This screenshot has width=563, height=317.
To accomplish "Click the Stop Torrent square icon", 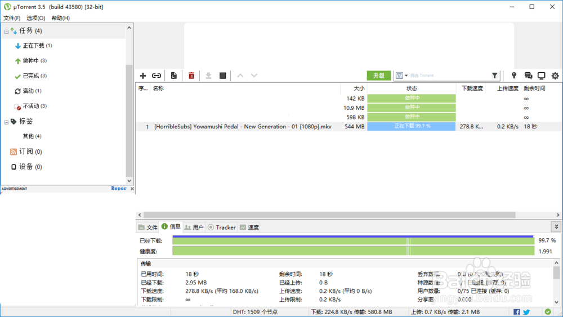I will point(222,75).
